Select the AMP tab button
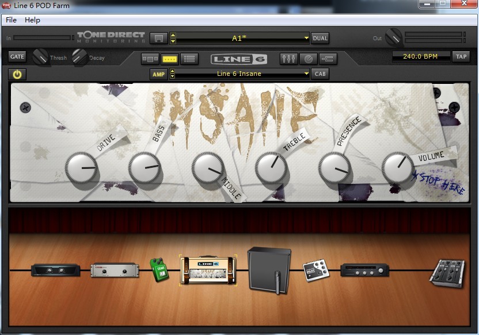The width and height of the screenshot is (479, 335). click(158, 74)
